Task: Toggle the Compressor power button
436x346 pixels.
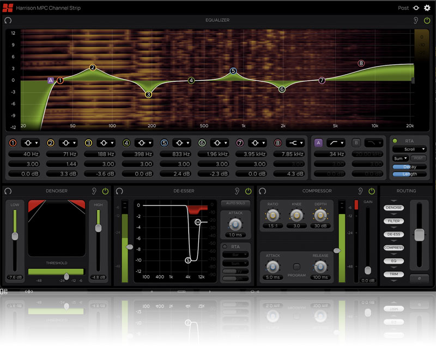Action: coord(372,191)
